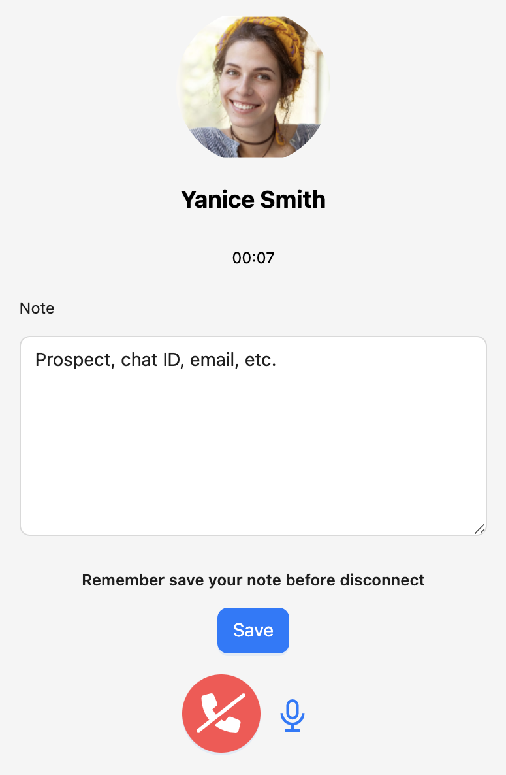Click the save-note reminder text
The image size is (506, 775).
pos(253,580)
